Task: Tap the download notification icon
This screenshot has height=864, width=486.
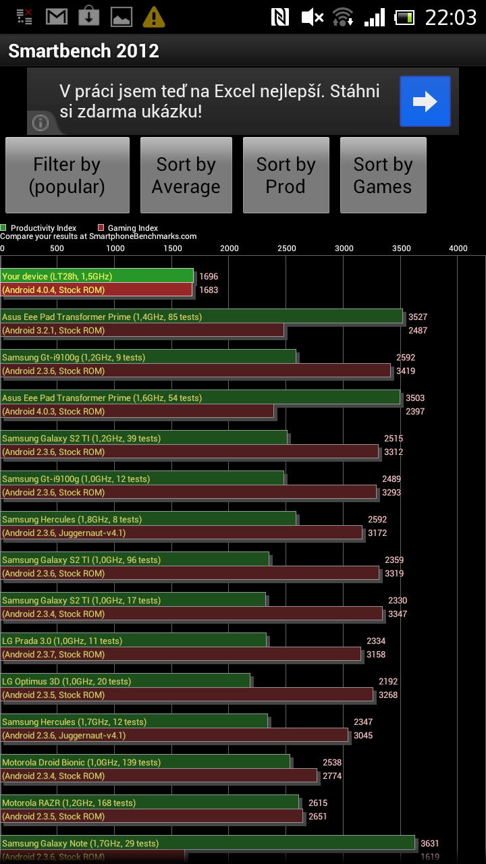Action: (x=89, y=17)
